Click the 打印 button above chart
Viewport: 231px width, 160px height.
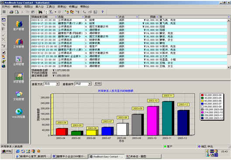(x=98, y=83)
